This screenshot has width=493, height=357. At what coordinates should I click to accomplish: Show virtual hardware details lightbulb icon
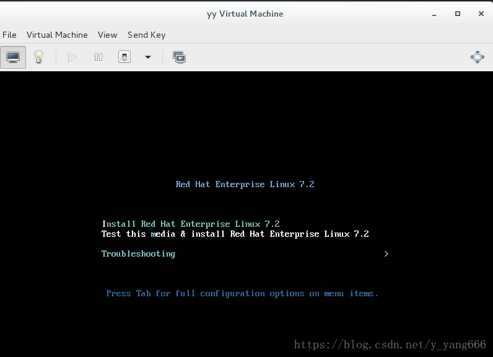pyautogui.click(x=38, y=57)
